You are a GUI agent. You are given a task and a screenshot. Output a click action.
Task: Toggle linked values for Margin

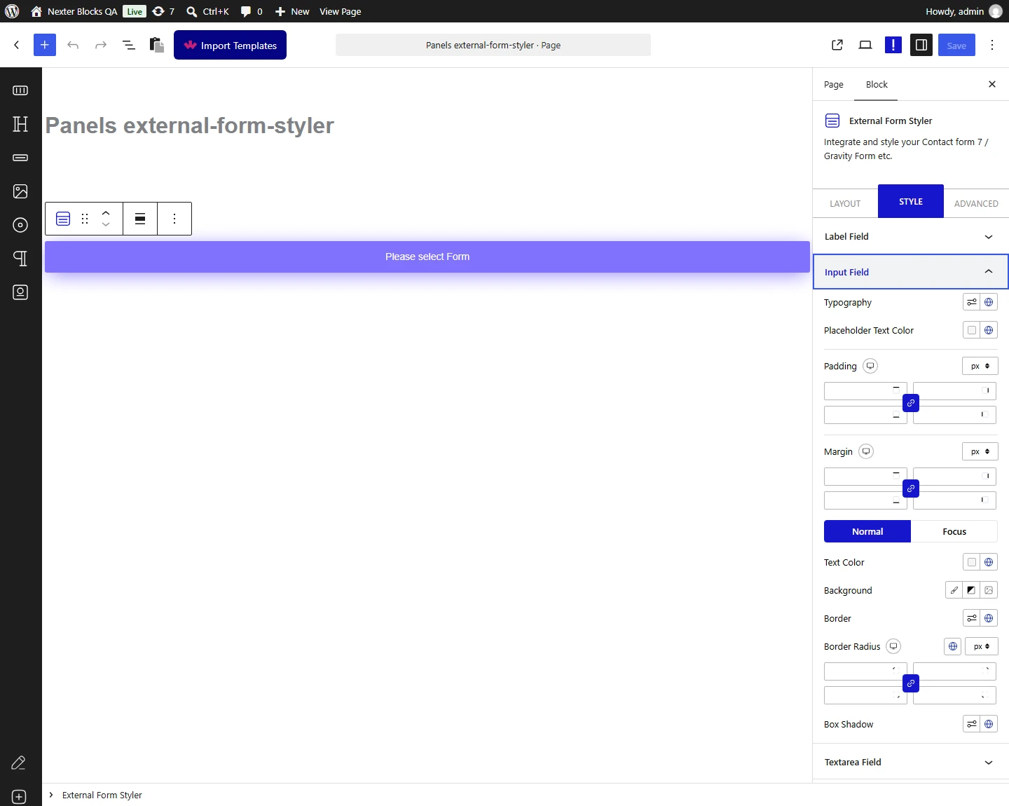click(911, 489)
